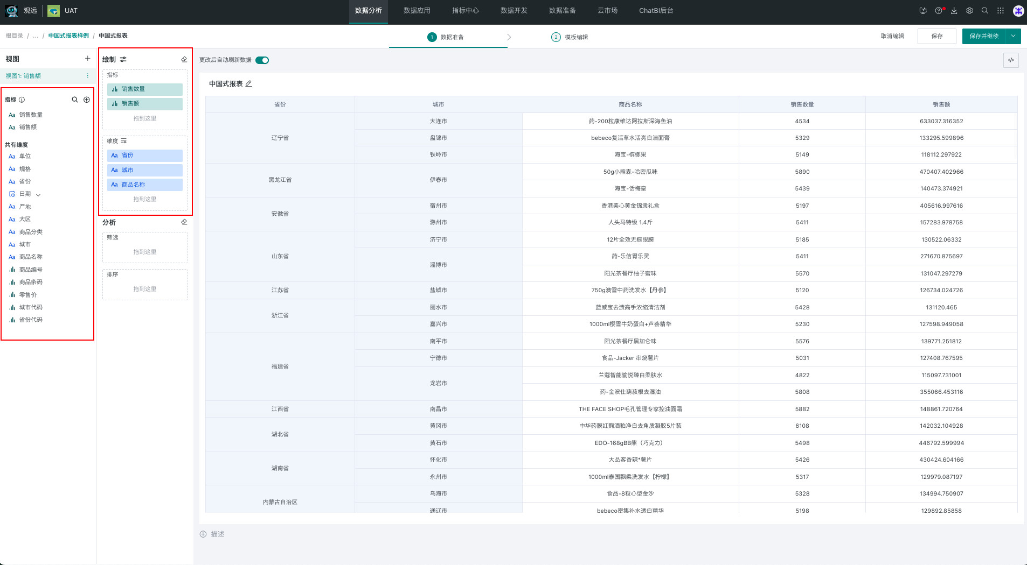Viewport: 1027px width, 565px height.
Task: Add description via 描述 field
Action: point(217,534)
